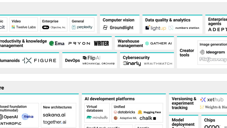Click the Image generation label

click(x=213, y=44)
